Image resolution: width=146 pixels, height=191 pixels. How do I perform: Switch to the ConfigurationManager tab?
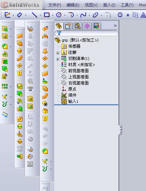(x=78, y=26)
